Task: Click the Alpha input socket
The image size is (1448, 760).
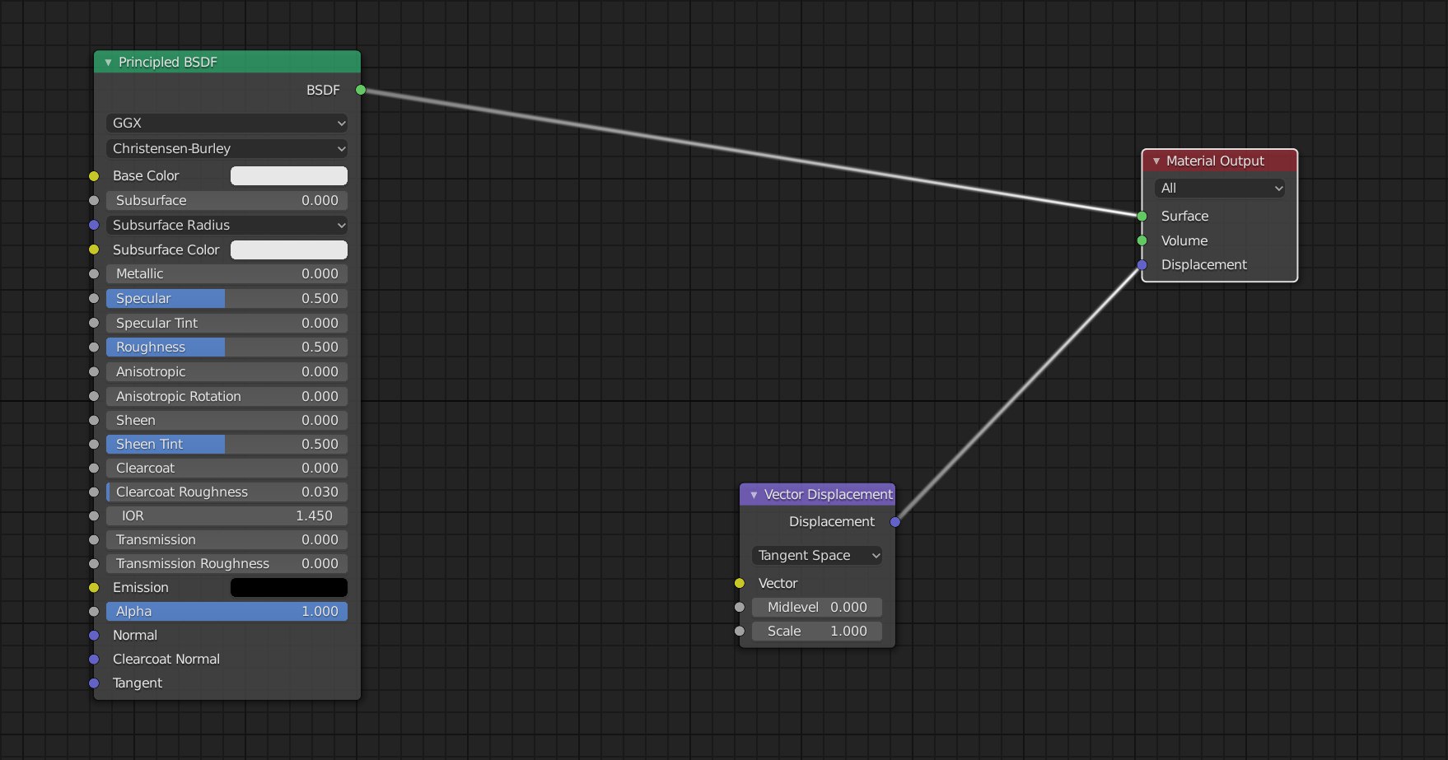Action: [94, 612]
